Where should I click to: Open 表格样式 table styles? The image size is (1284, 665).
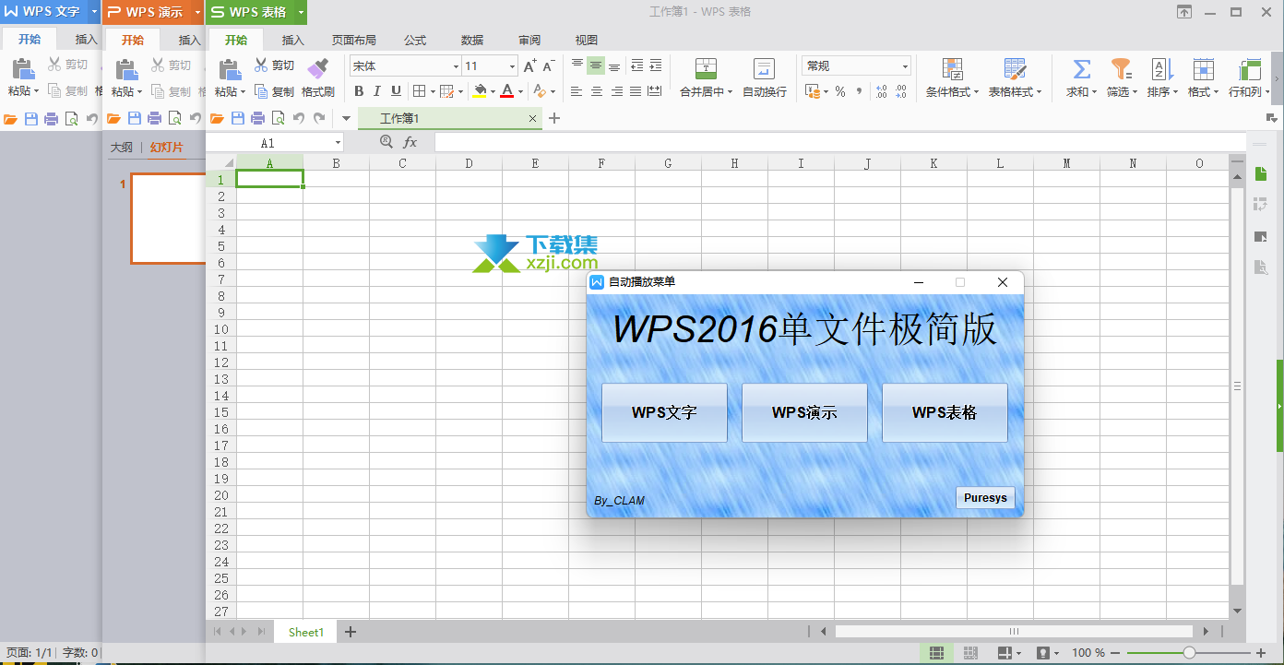coord(1015,78)
